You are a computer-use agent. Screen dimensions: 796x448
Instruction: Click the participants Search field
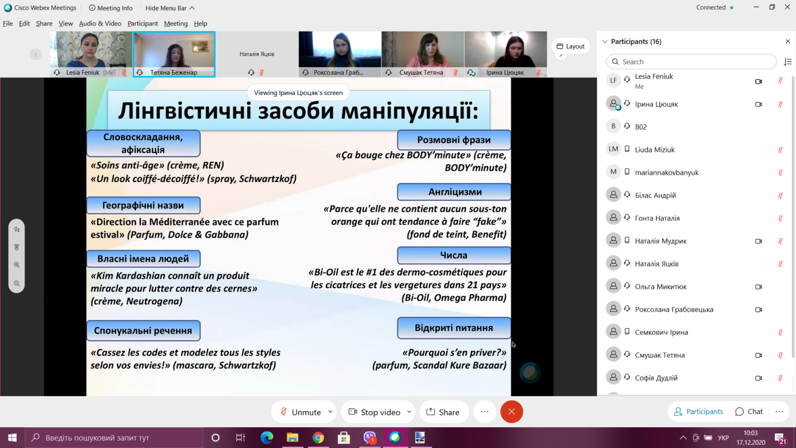click(x=691, y=62)
